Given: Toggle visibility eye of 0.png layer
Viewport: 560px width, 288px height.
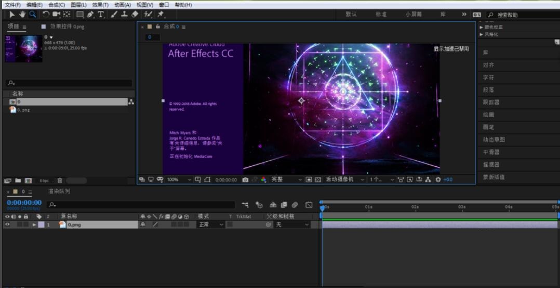Looking at the screenshot, I should tap(7, 225).
